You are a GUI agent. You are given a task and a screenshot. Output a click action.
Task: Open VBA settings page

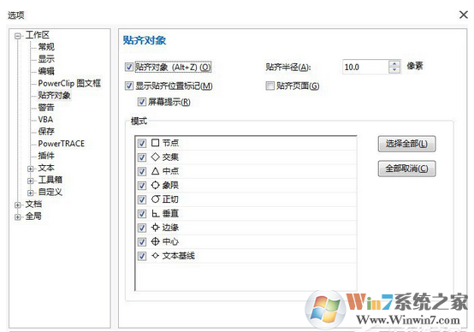point(45,120)
